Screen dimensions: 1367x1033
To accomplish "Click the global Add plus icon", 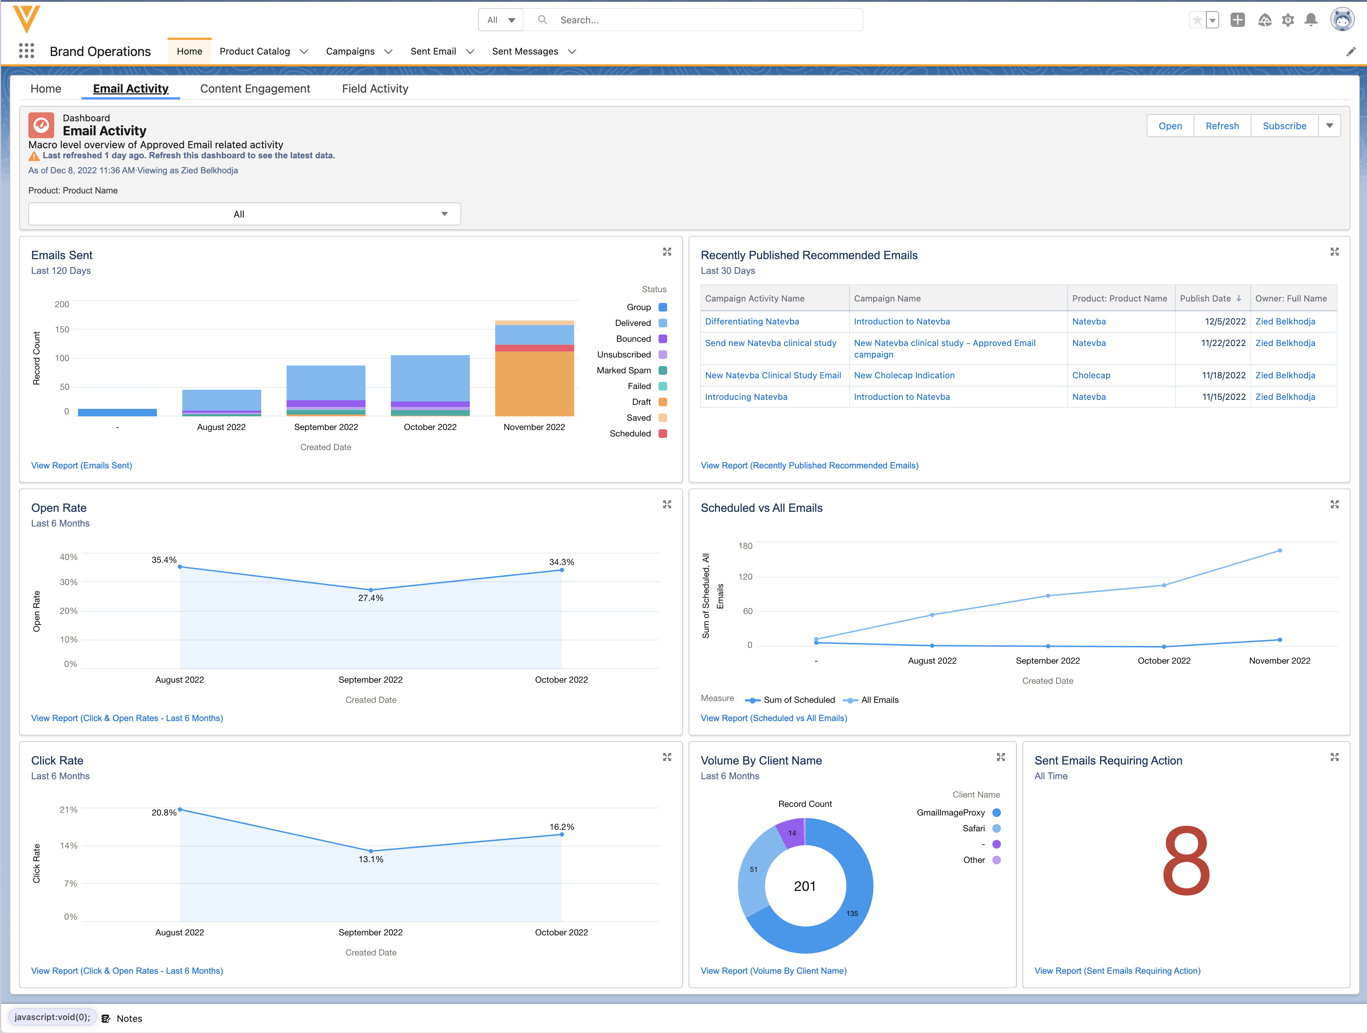I will pos(1237,20).
